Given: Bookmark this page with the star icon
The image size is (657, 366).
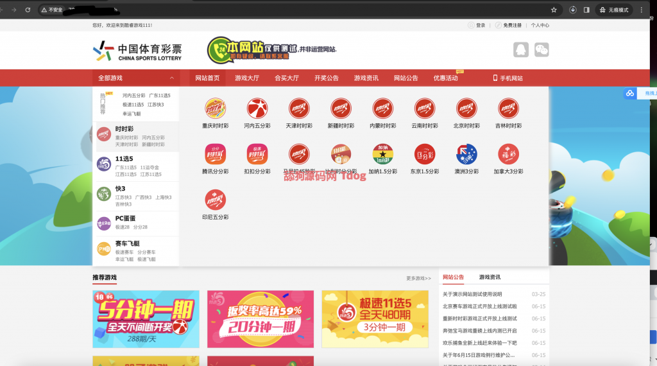Looking at the screenshot, I should click(x=554, y=10).
